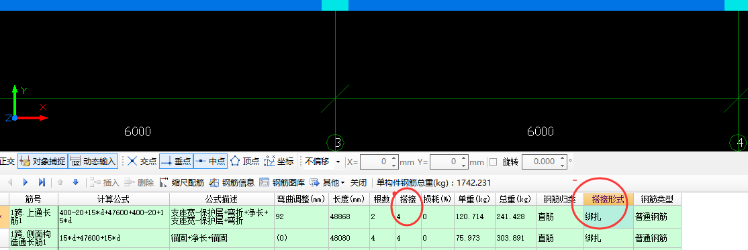Select the 钢筋归类 column header
The width and height of the screenshot is (748, 250).
tap(559, 199)
